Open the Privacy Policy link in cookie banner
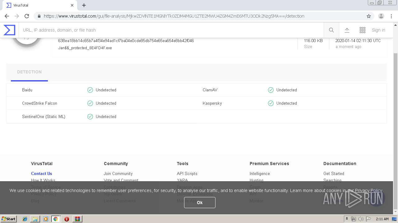Viewport: 398px width, 223px height. coord(368,190)
